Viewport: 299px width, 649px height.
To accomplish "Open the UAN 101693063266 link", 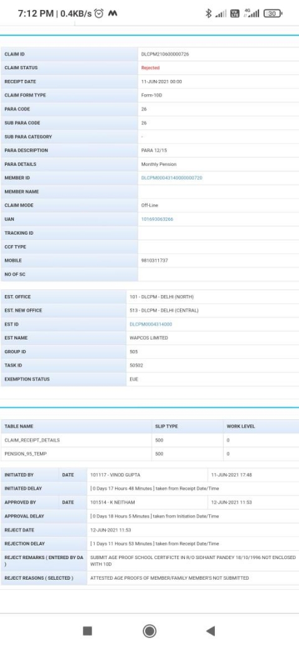I will tap(157, 220).
